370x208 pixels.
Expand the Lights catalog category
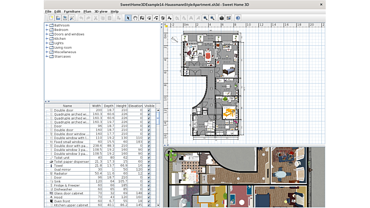[x=47, y=43]
